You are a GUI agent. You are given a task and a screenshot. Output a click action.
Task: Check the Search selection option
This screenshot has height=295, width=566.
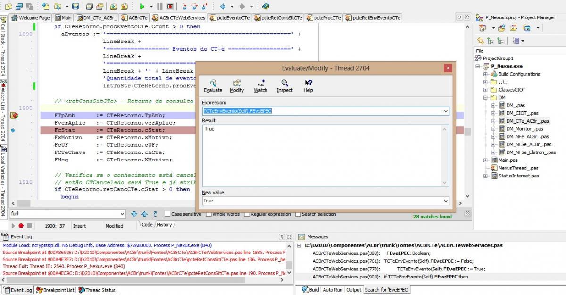[x=298, y=214]
